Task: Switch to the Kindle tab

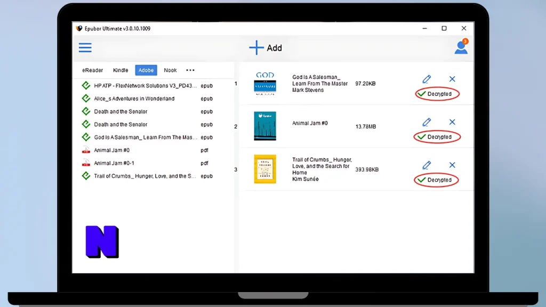Action: click(x=121, y=70)
